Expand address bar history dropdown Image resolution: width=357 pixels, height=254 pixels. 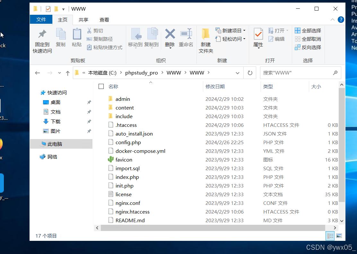238,73
